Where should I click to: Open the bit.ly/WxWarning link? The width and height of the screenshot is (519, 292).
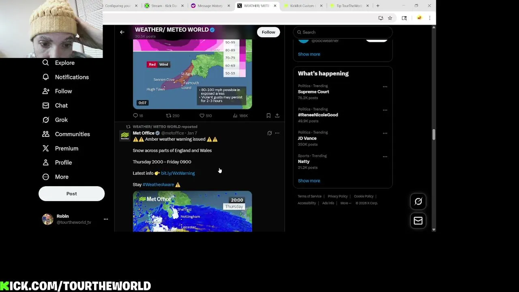click(x=178, y=173)
